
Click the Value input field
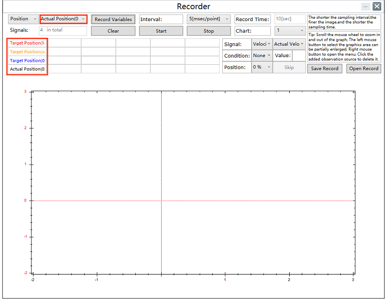pyautogui.click(x=298, y=56)
